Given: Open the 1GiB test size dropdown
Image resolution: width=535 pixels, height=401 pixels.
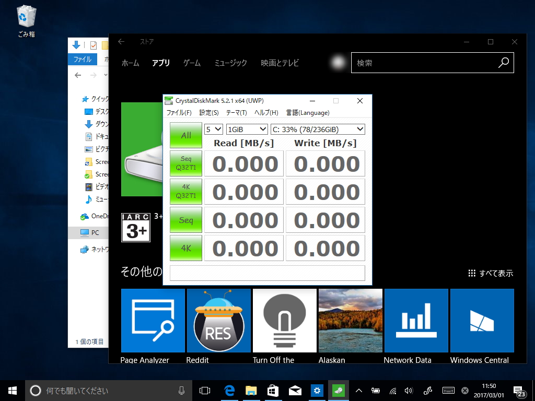Looking at the screenshot, I should click(x=246, y=129).
